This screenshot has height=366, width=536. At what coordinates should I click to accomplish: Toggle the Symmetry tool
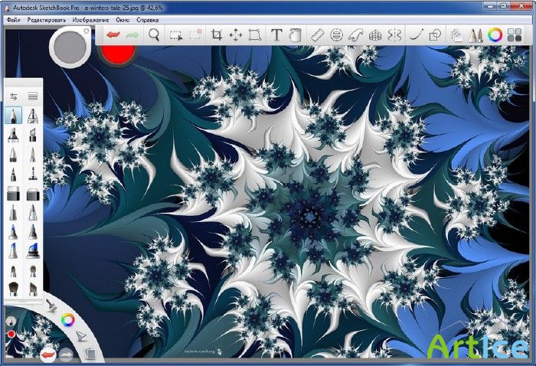coord(394,35)
